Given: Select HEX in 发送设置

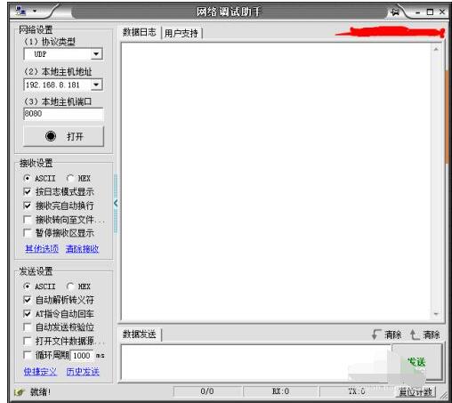Looking at the screenshot, I should pyautogui.click(x=70, y=286).
